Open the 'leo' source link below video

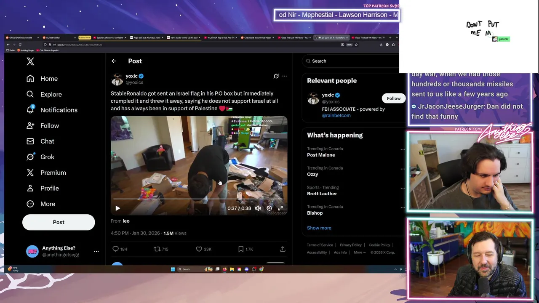click(x=126, y=221)
